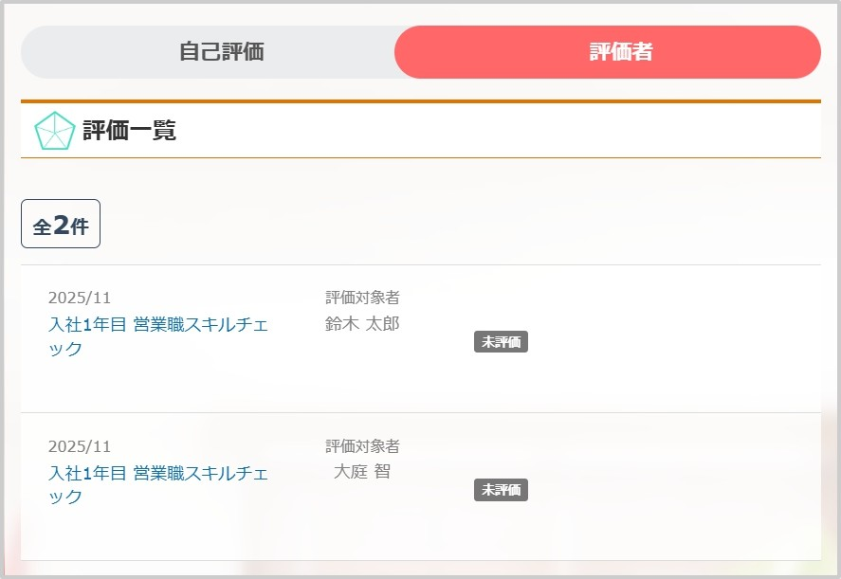Click the 全2件 count badge
Image resolution: width=841 pixels, height=579 pixels.
pos(61,226)
